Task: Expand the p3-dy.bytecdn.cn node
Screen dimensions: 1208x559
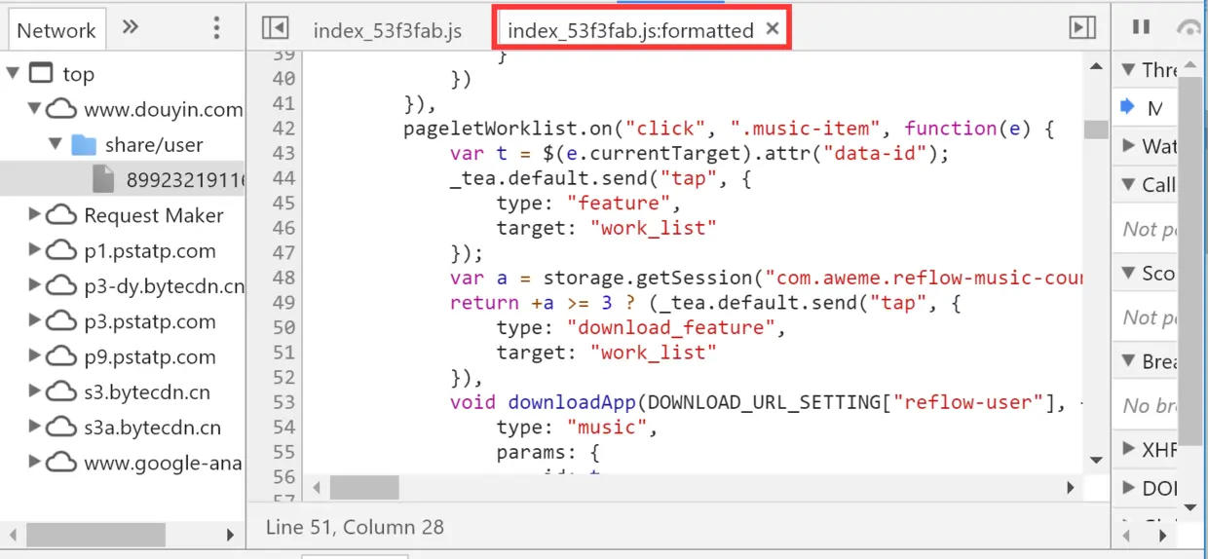Action: 35,286
